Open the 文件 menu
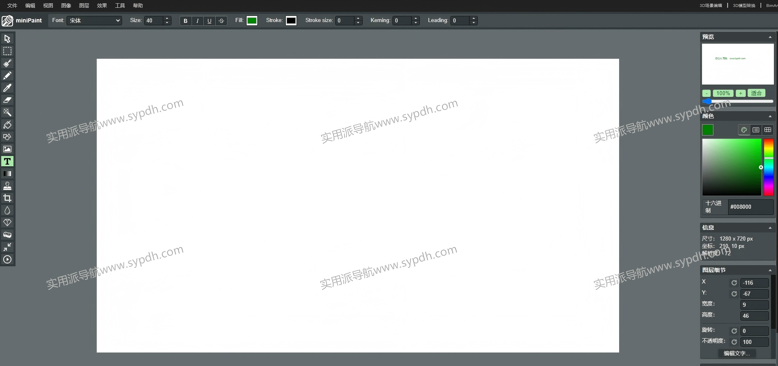778x366 pixels. pos(12,6)
